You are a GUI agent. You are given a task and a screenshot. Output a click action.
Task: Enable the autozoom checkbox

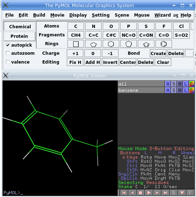(8, 53)
